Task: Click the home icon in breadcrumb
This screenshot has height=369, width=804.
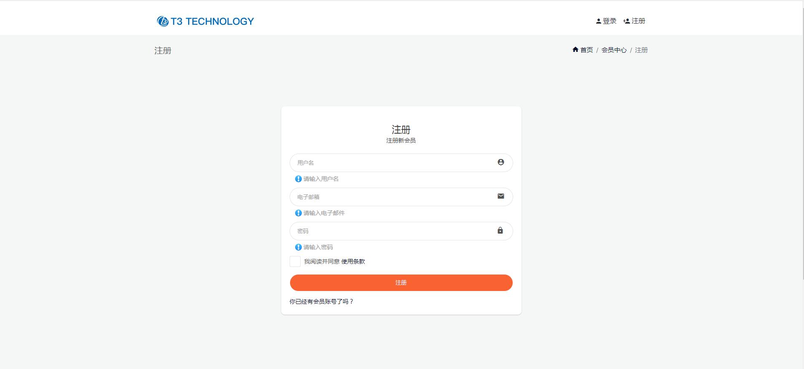Action: [x=575, y=50]
